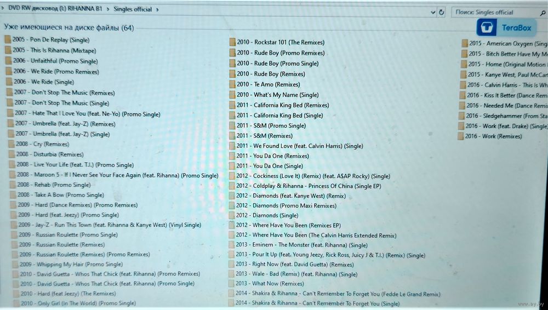548x310 pixels.
Task: Click the '2015 - American Oxygen' folder icon
Action: click(464, 43)
